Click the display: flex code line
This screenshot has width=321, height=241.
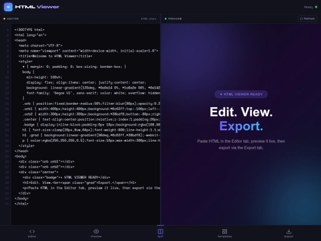[86, 82]
